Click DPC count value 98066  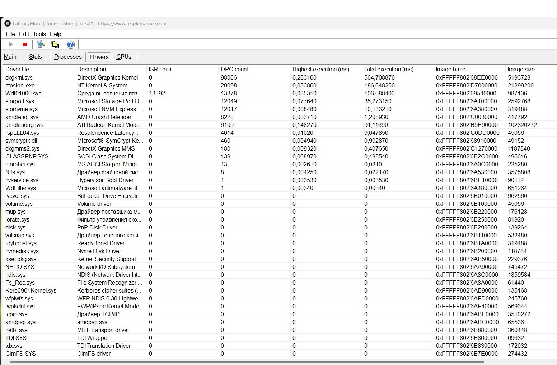[229, 77]
